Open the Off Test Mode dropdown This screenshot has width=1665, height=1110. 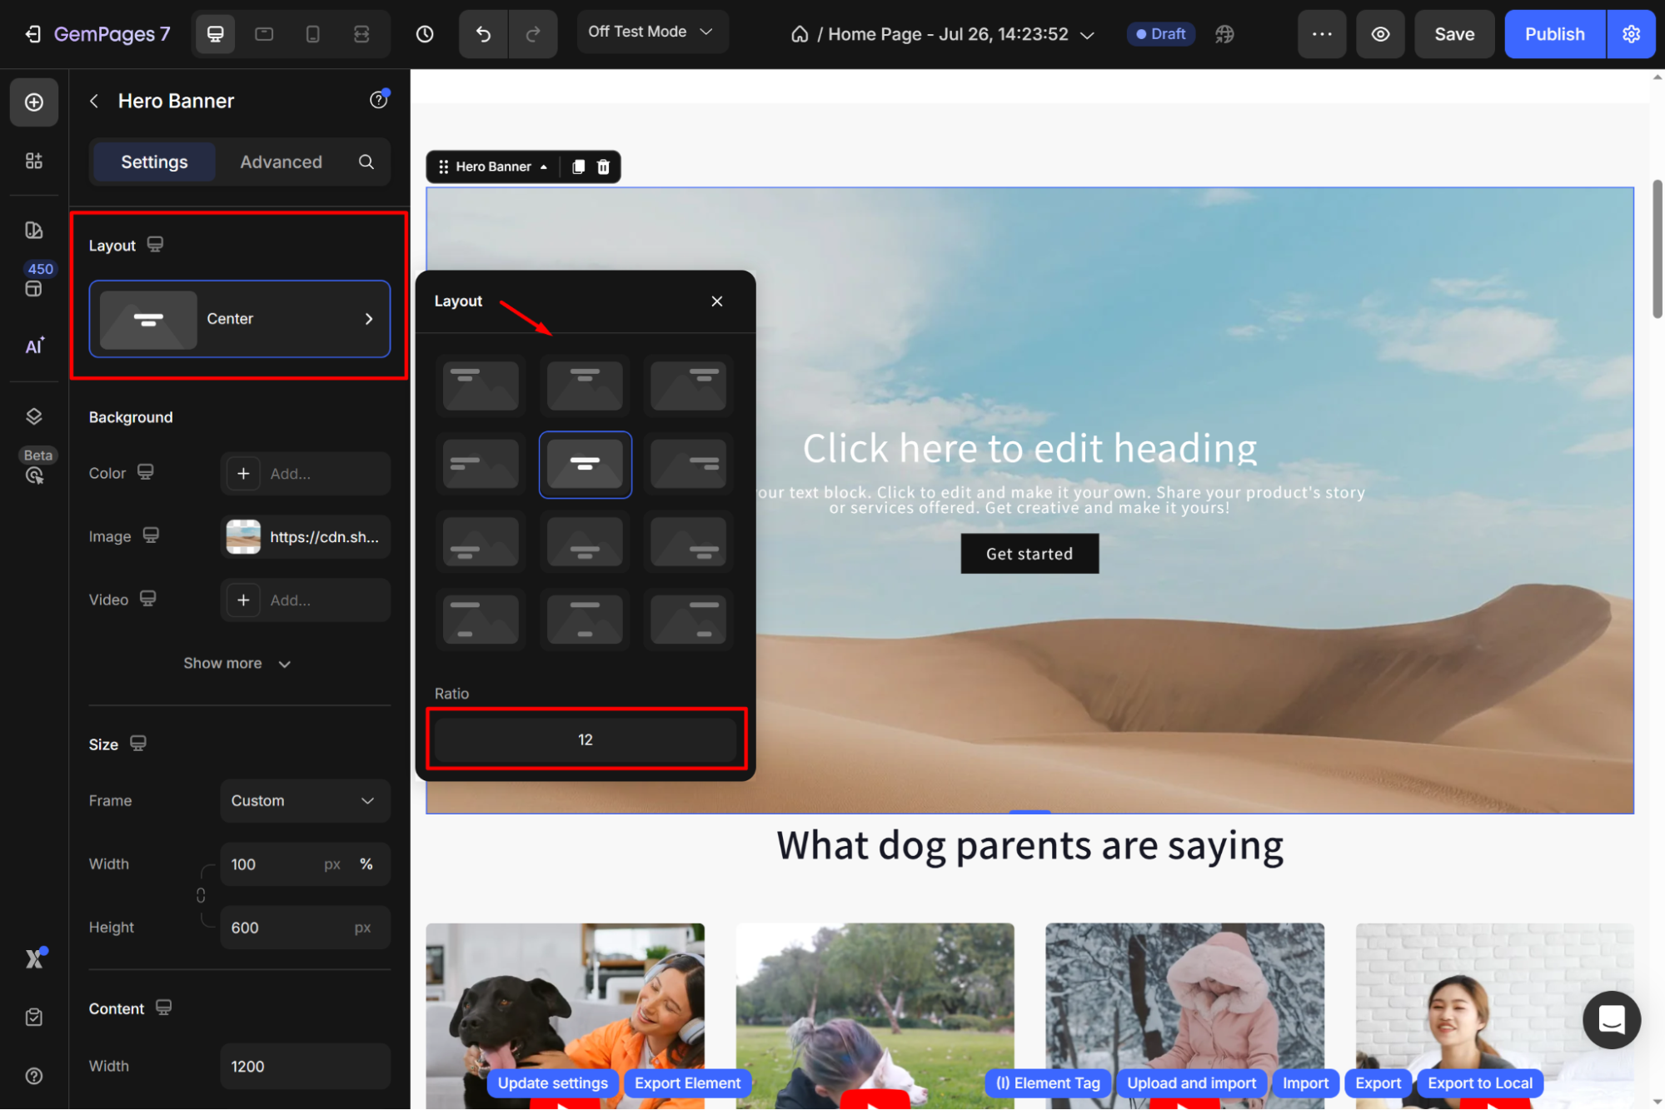(651, 32)
